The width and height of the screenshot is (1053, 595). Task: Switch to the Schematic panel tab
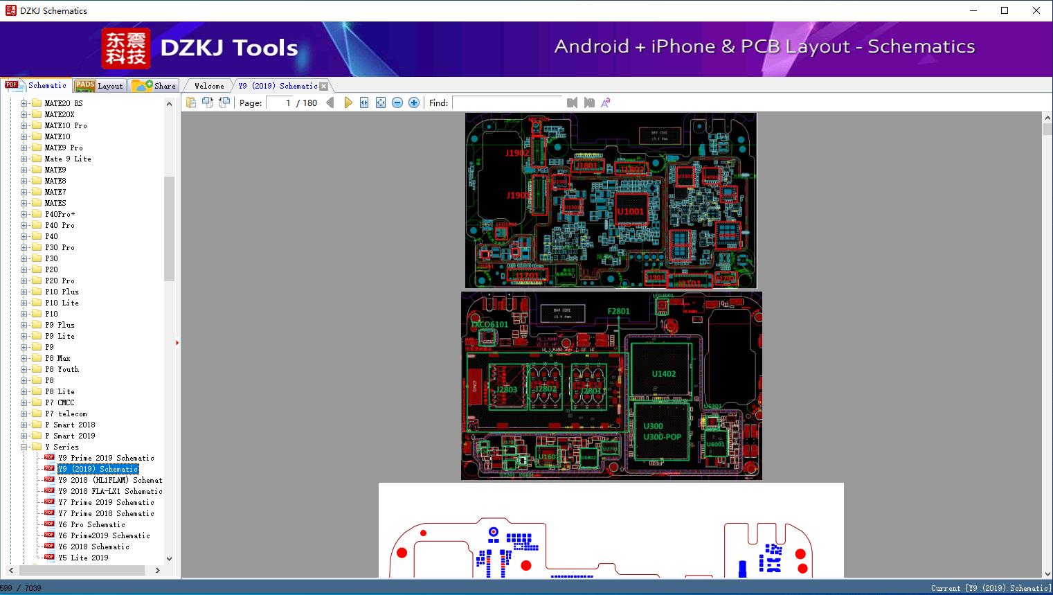point(36,85)
